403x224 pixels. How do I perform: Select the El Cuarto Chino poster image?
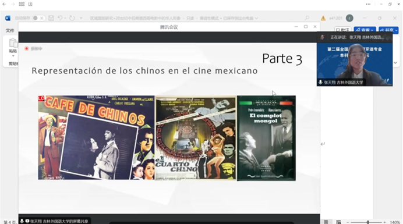coord(196,138)
